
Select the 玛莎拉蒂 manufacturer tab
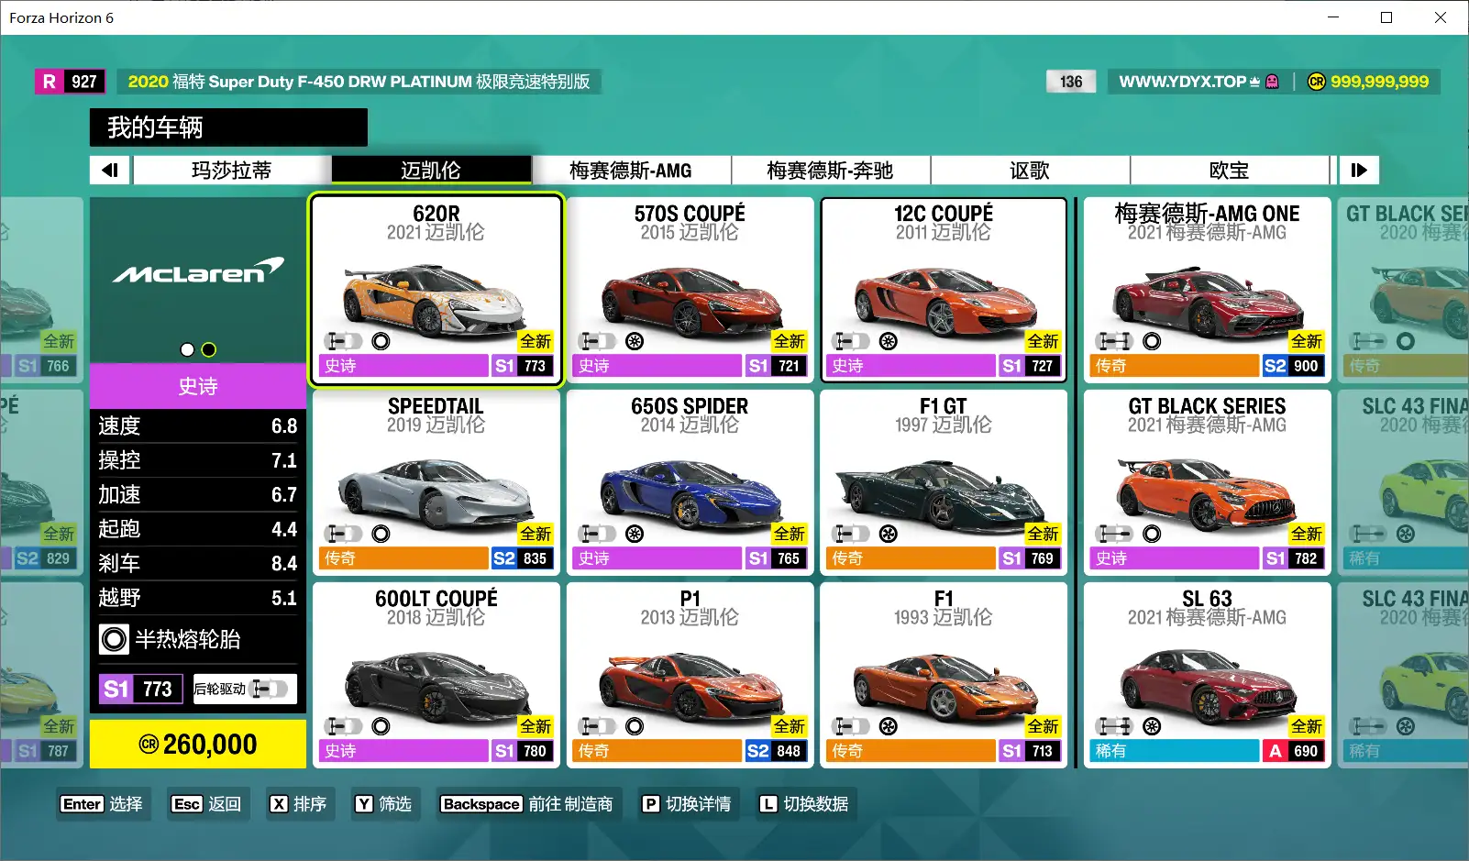232,170
